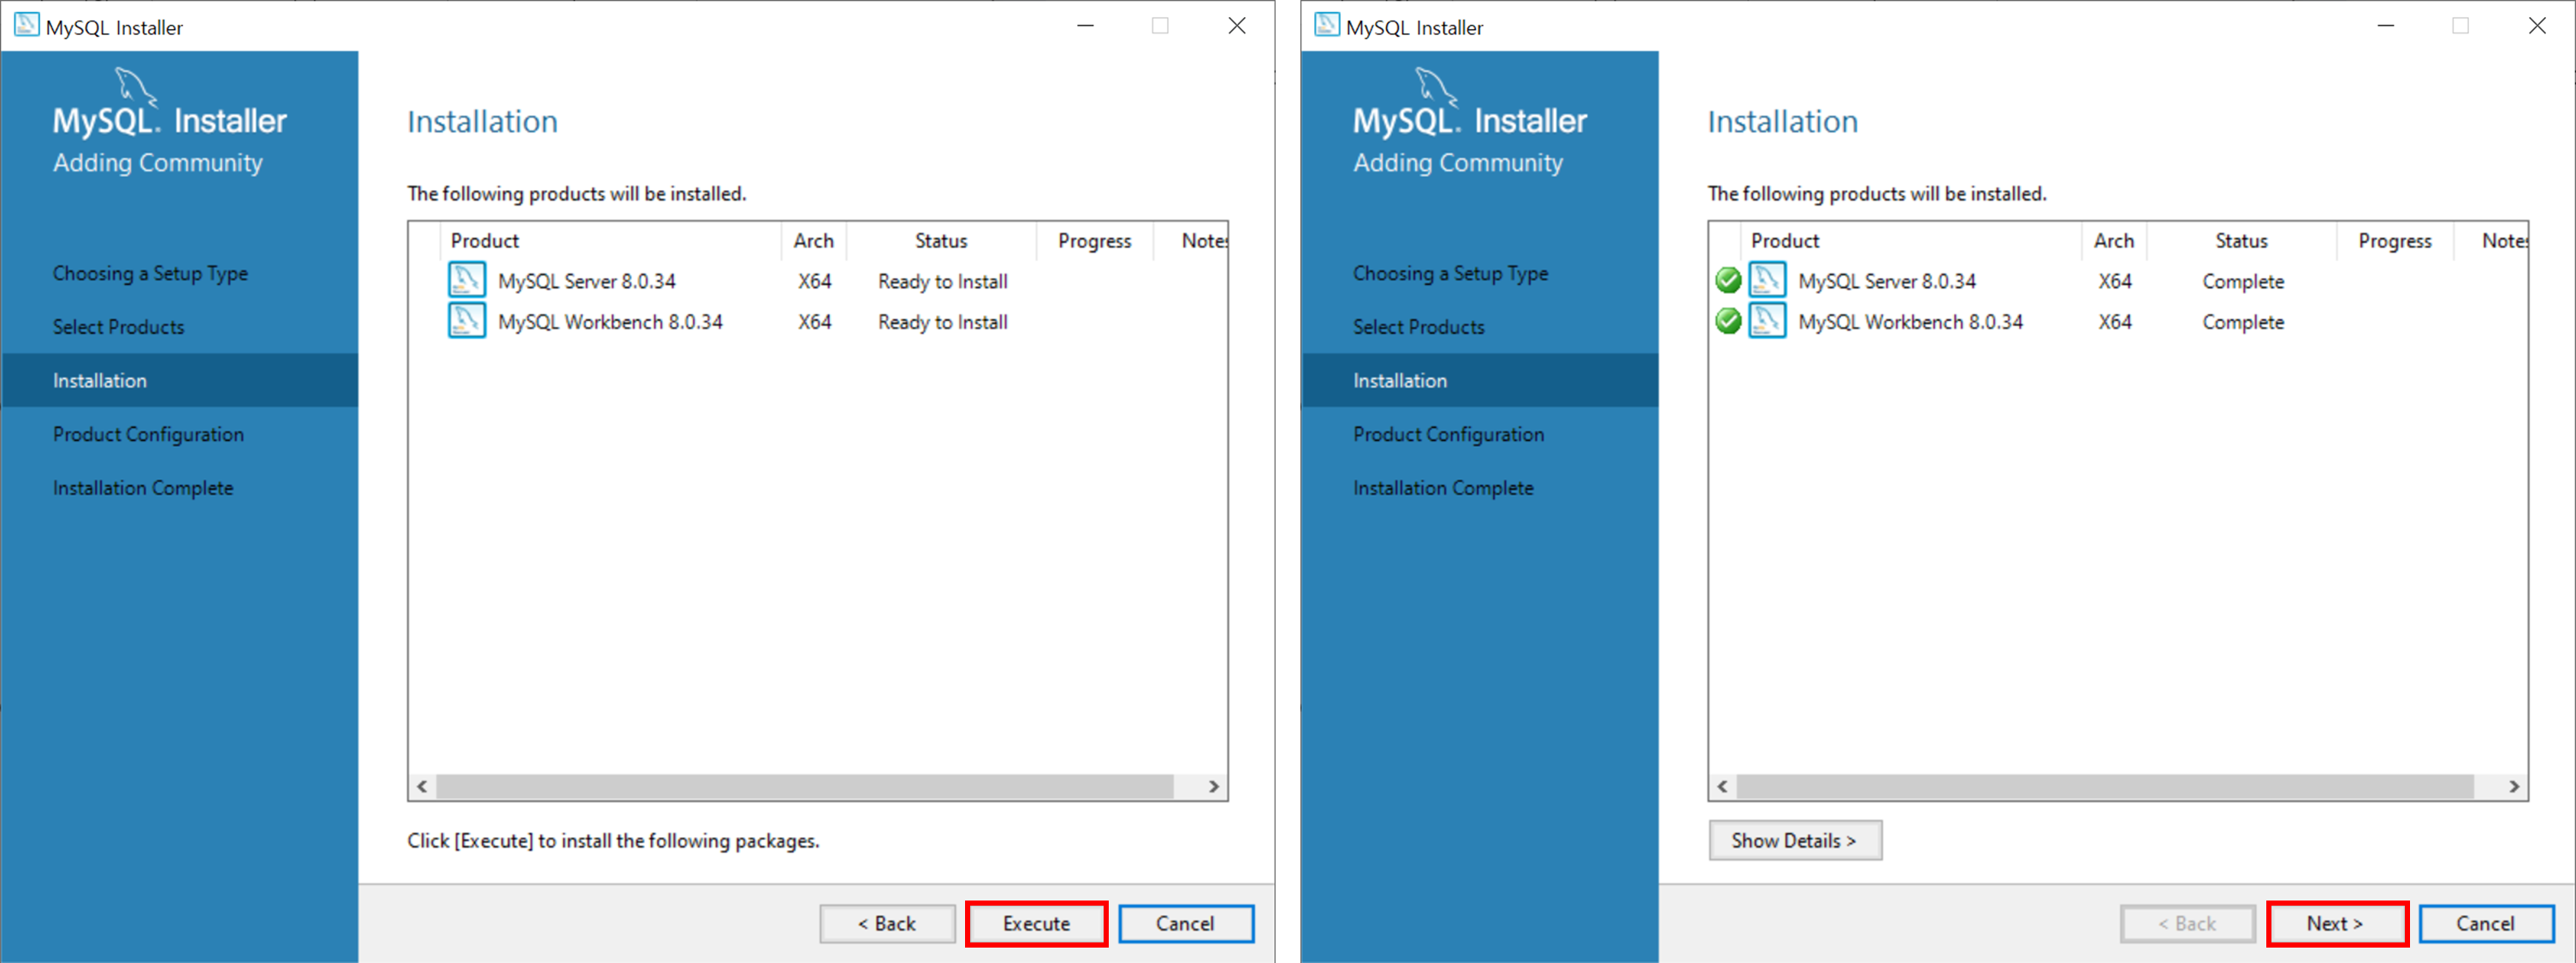Select MySQL Workbench product icon in right window
The width and height of the screenshot is (2576, 963).
[x=1767, y=321]
